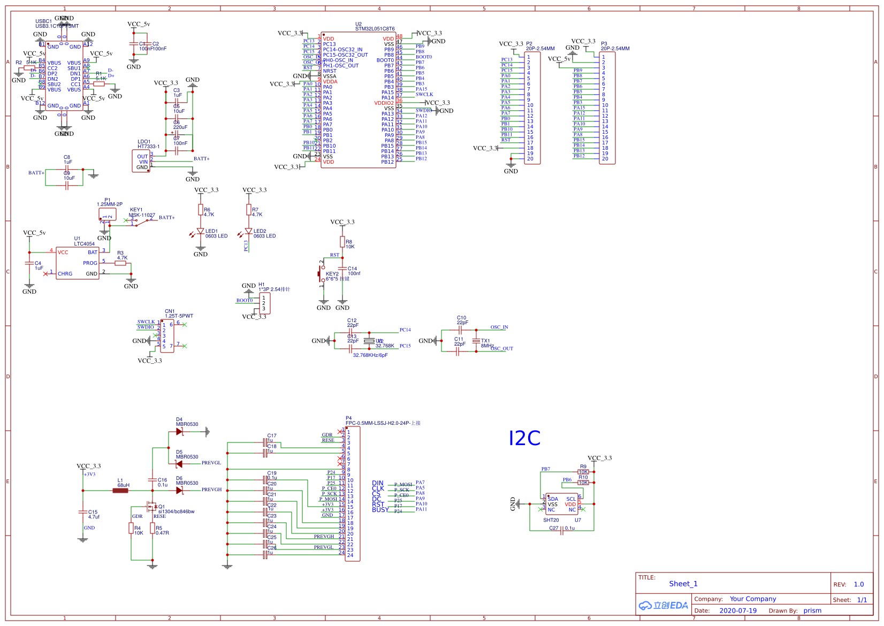The height and width of the screenshot is (626, 884).
Task: Click the C15 4.7uf capacitor symbol
Action: click(x=83, y=512)
